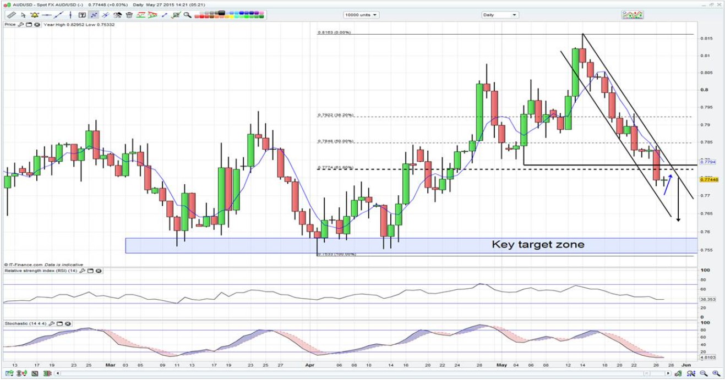Select the text annotation tool
Image resolution: width=725 pixels, height=380 pixels.
click(x=82, y=15)
